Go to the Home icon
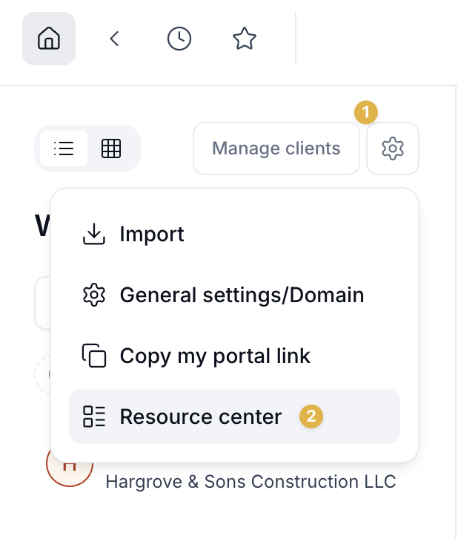This screenshot has height=539, width=458. tap(49, 39)
